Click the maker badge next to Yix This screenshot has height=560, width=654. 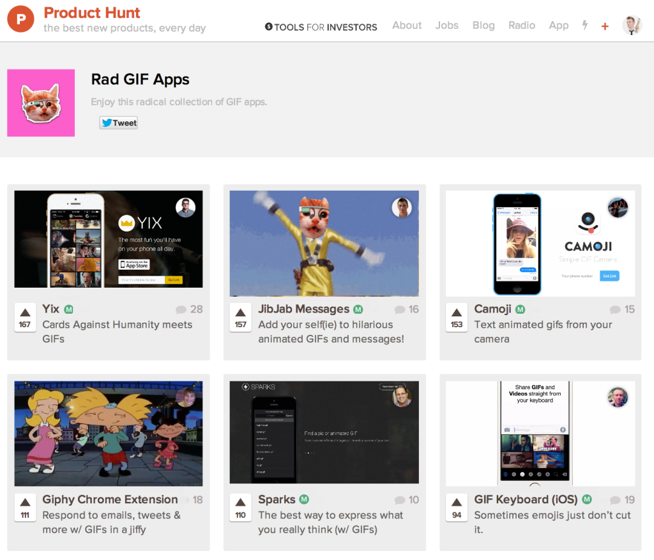69,309
